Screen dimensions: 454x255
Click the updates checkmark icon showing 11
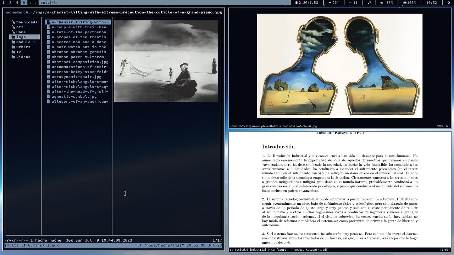[350, 2]
